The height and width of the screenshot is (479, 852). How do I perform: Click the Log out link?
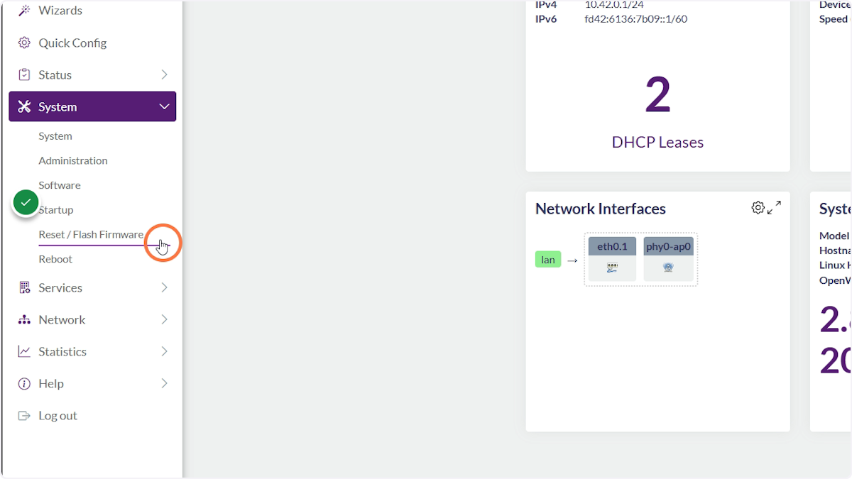pos(57,415)
